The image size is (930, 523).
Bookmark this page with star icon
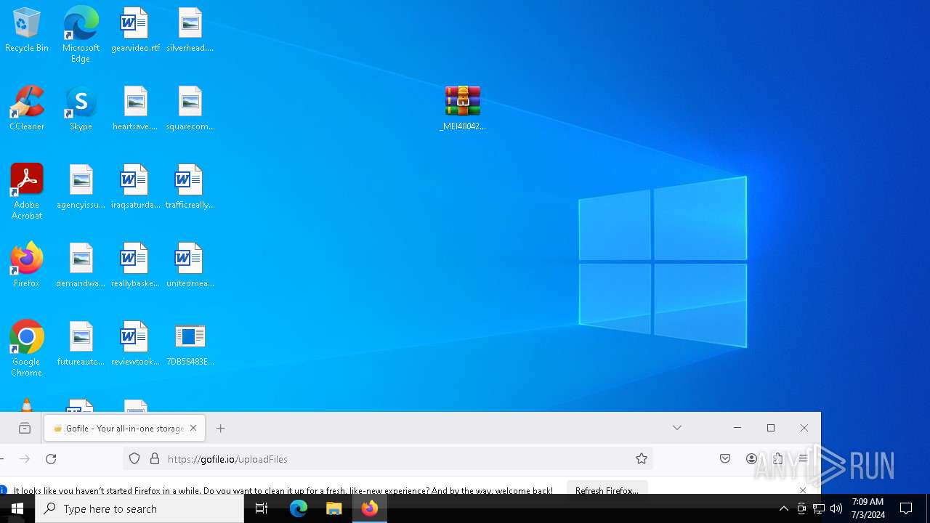(x=642, y=459)
